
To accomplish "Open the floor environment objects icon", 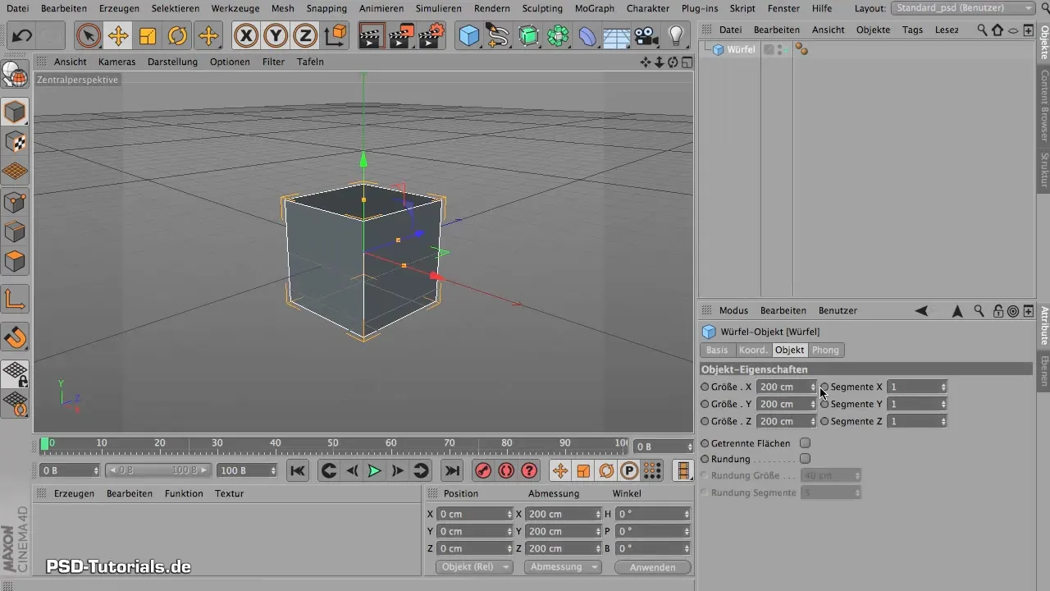I will (616, 36).
